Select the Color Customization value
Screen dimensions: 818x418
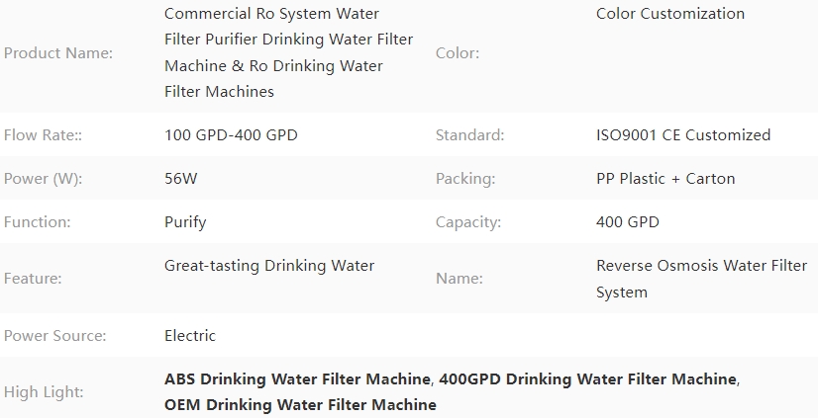pyautogui.click(x=669, y=14)
